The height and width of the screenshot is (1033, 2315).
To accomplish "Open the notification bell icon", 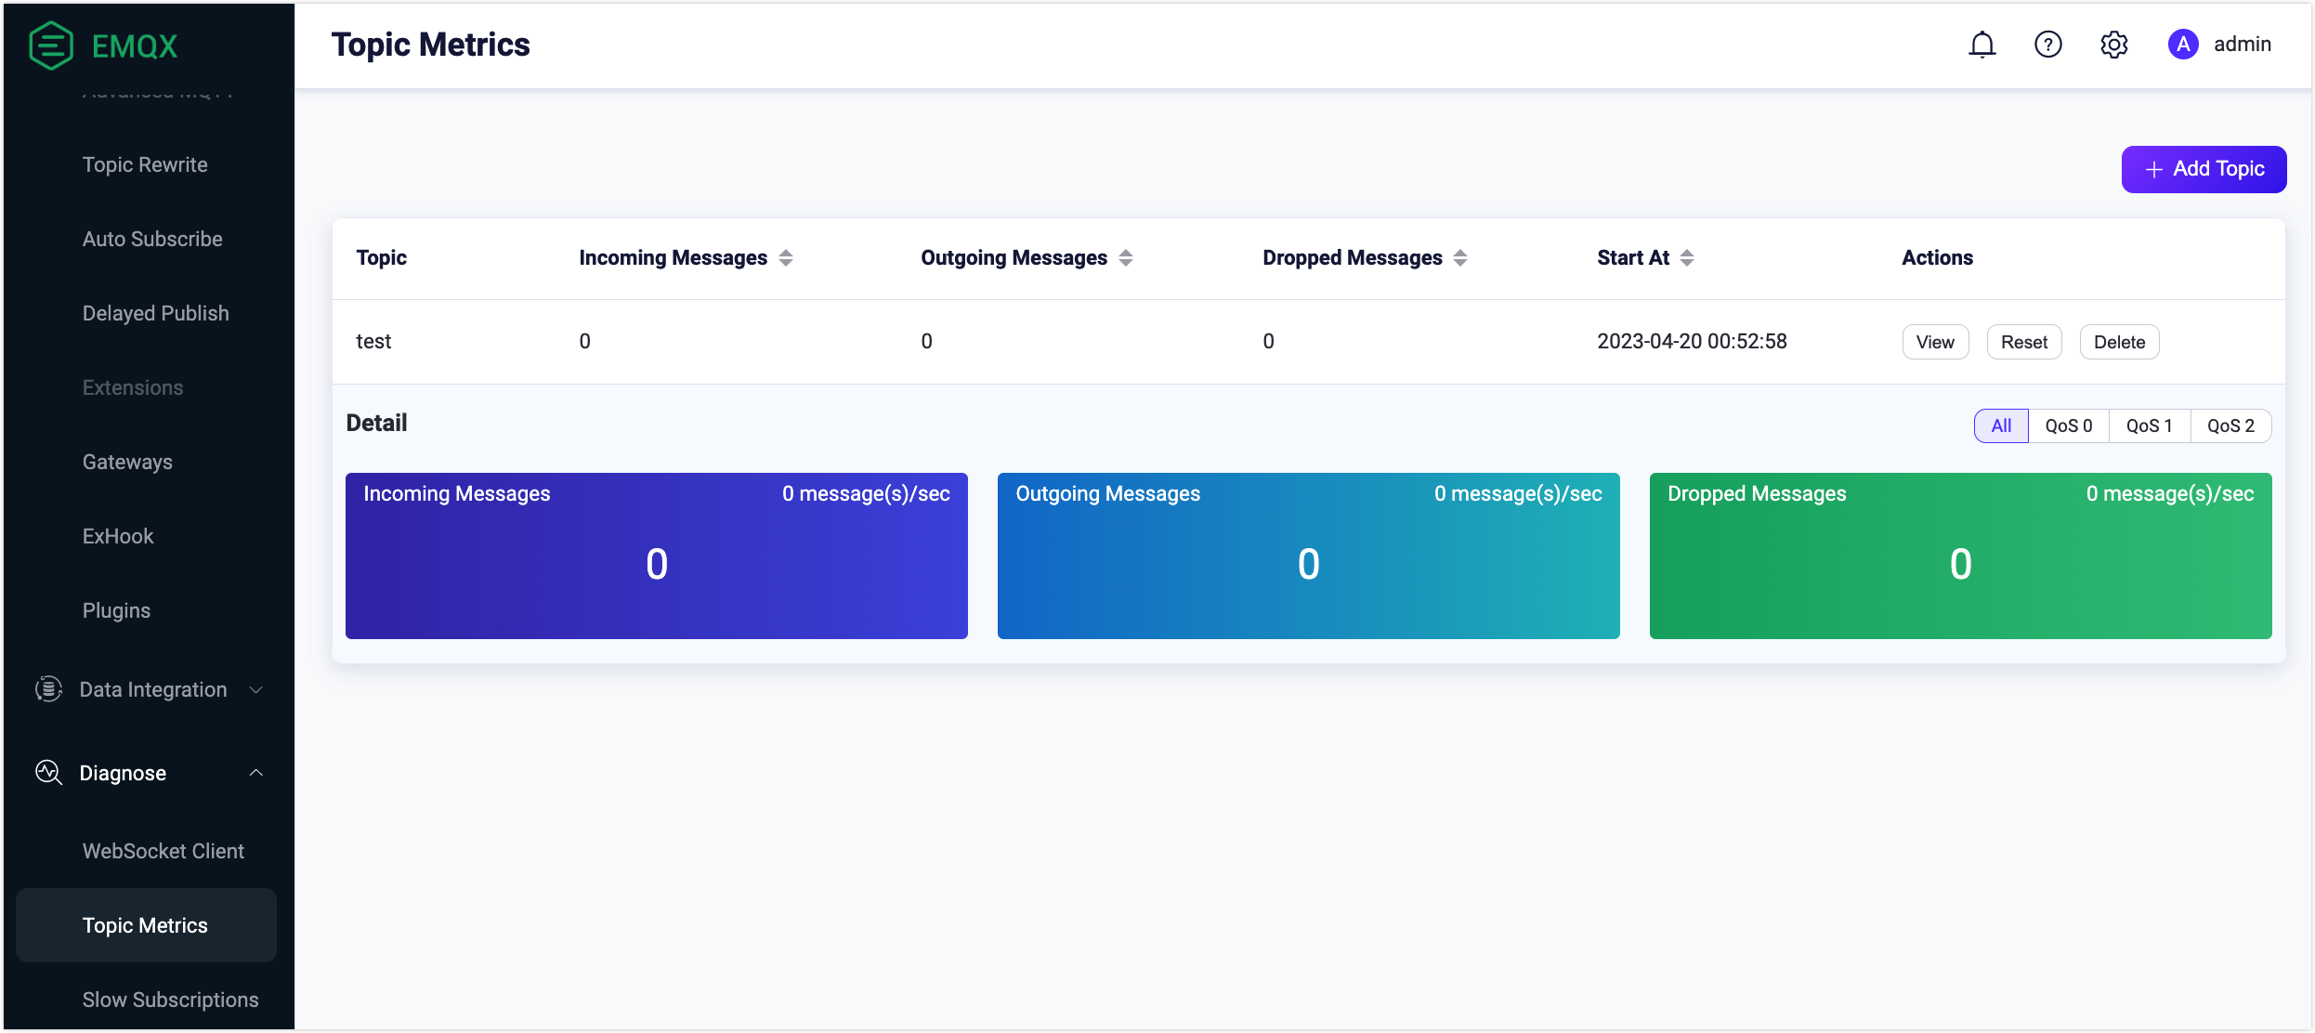I will click(x=1982, y=45).
